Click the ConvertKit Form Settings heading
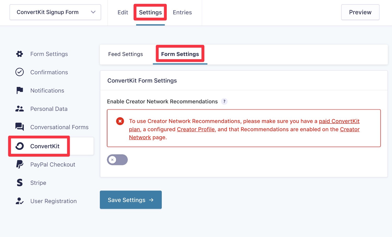 [x=142, y=80]
